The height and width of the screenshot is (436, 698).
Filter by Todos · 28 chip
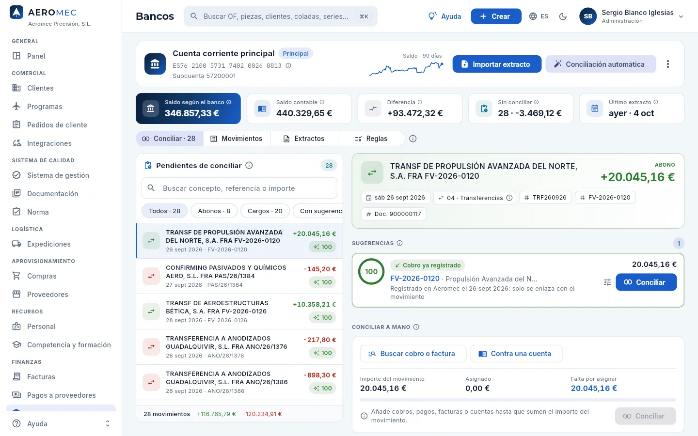pyautogui.click(x=164, y=211)
